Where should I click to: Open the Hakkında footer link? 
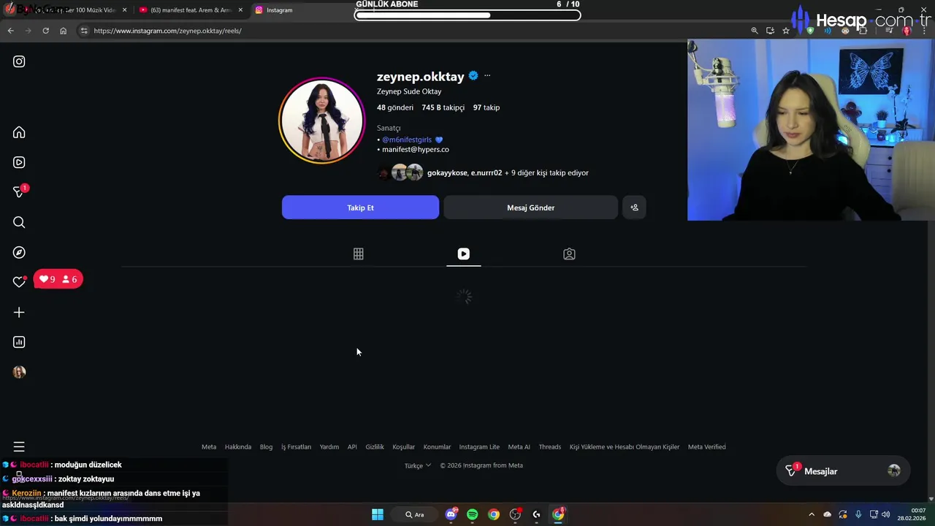coord(238,447)
